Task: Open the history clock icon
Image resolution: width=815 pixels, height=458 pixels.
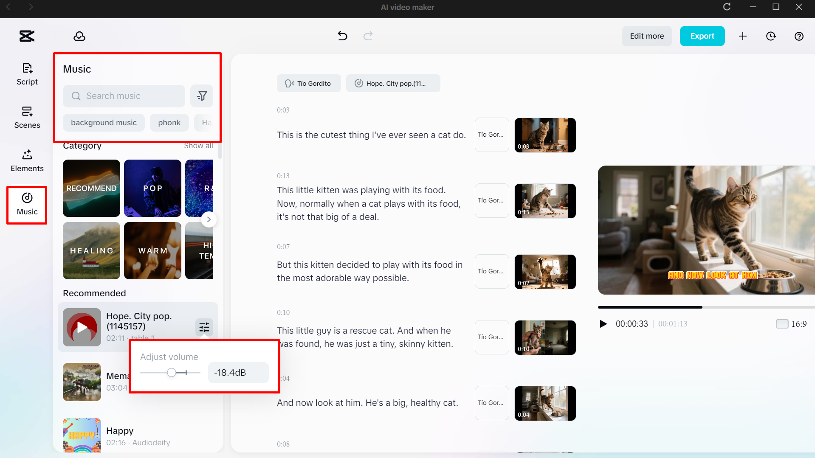Action: coord(771,36)
